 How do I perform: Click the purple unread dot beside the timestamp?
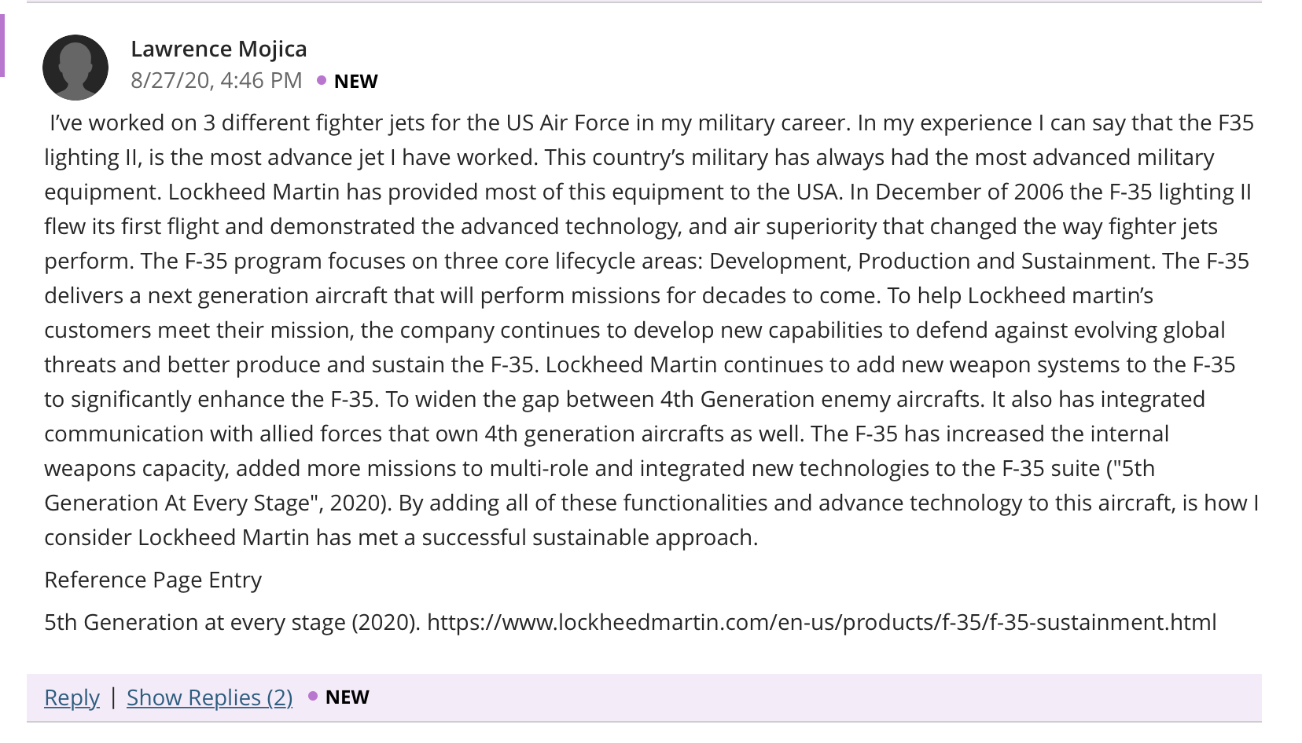[322, 80]
